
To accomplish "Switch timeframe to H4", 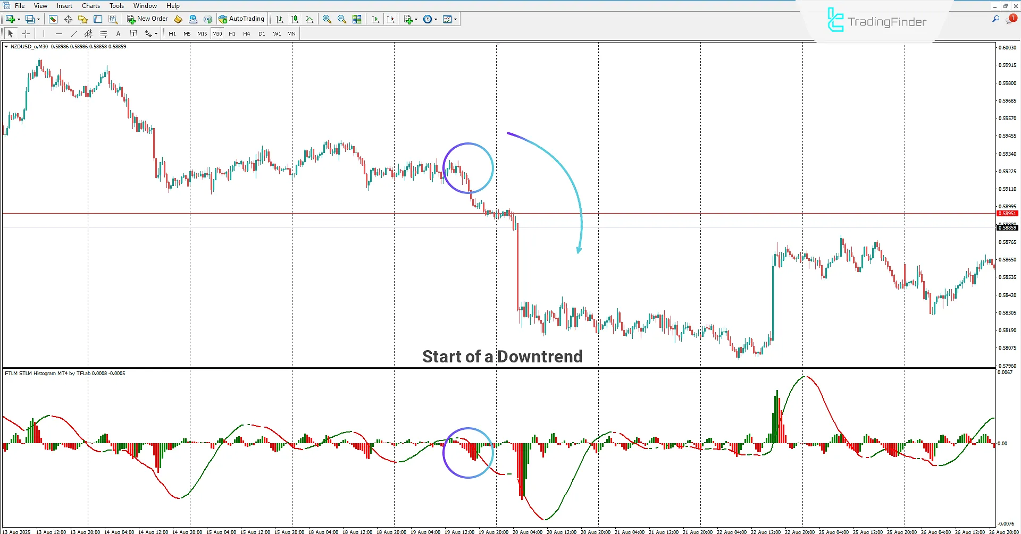I will pos(246,33).
